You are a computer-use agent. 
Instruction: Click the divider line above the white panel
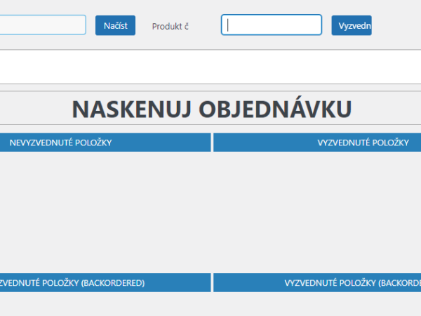210,50
